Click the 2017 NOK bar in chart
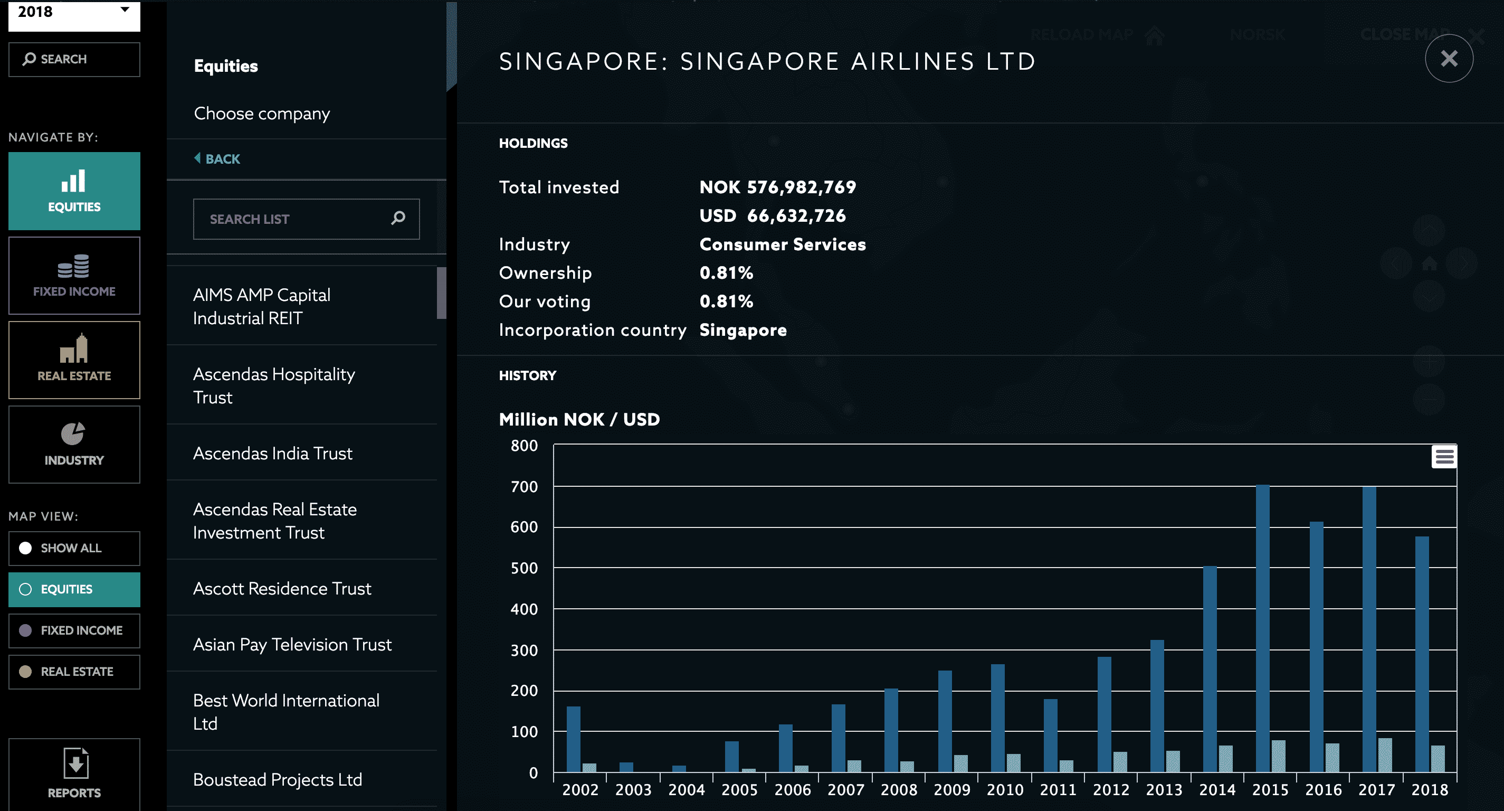Screen dimensions: 1504x811 coord(1368,629)
